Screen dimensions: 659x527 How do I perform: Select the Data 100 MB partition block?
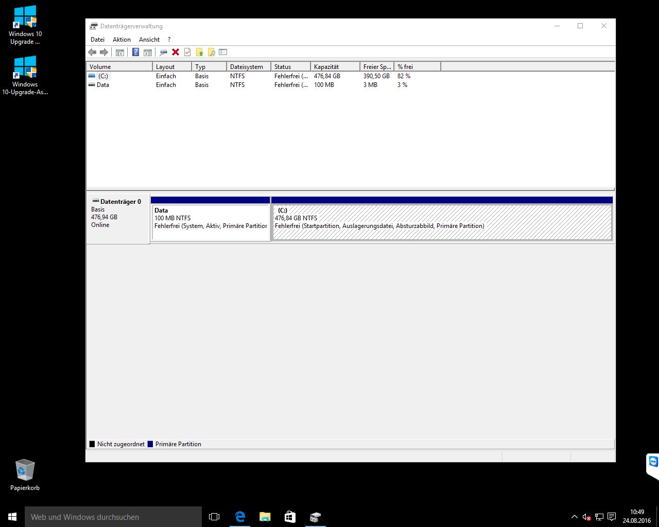pos(211,222)
